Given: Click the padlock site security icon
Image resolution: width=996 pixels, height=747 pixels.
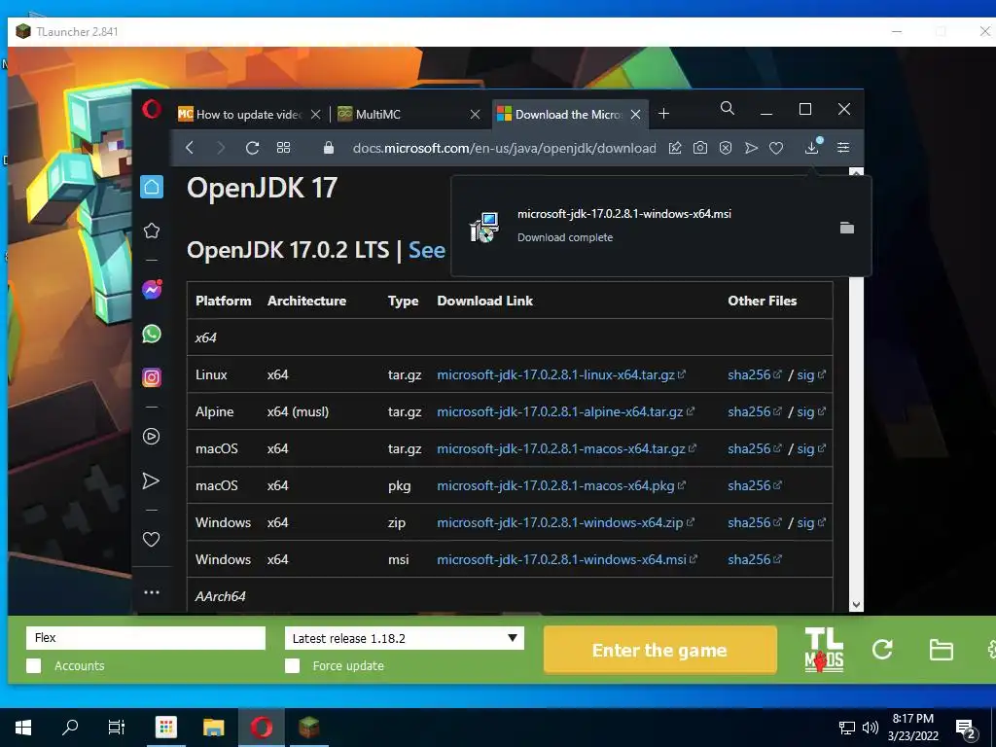Looking at the screenshot, I should pos(329,148).
